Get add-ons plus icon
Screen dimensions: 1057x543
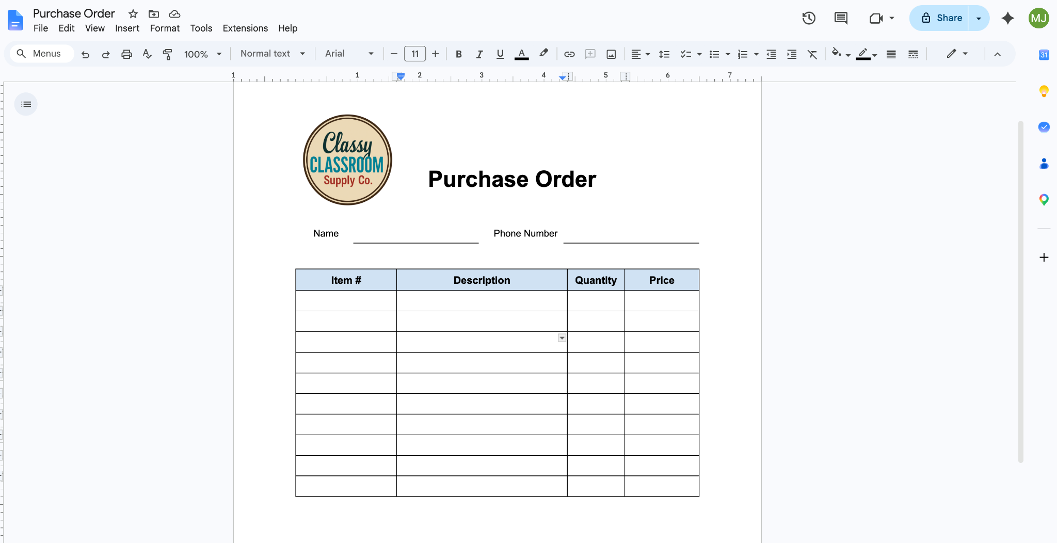tap(1044, 257)
